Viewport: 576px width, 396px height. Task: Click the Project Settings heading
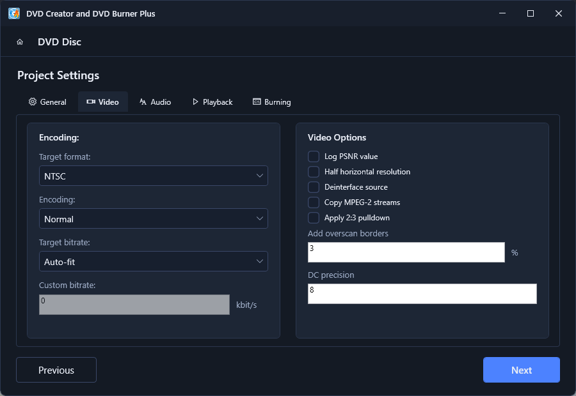[58, 75]
